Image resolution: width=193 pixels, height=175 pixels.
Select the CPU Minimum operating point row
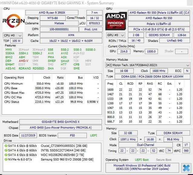[x=52, y=84]
